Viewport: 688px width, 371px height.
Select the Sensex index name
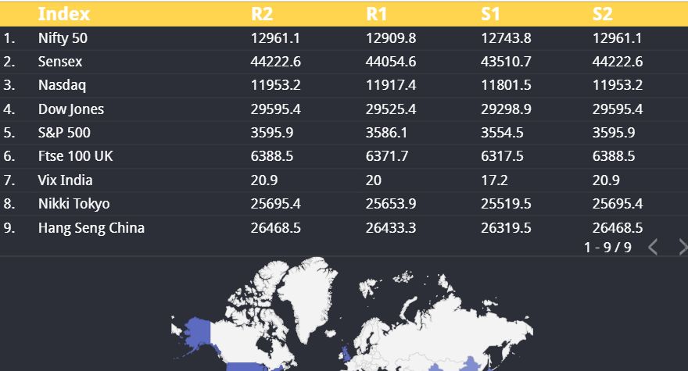60,62
